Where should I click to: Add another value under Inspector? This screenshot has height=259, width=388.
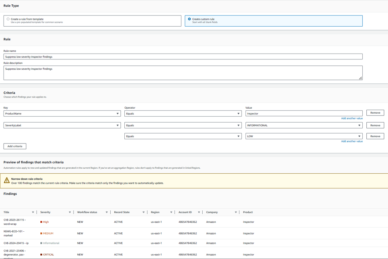[x=352, y=118]
